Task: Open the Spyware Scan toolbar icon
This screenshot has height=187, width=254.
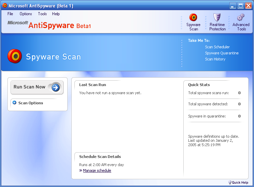Action: click(193, 18)
